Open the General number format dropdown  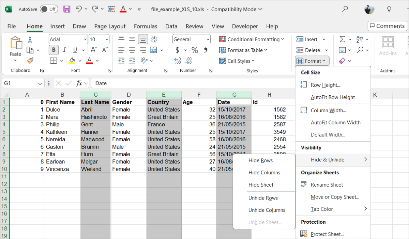pos(208,39)
